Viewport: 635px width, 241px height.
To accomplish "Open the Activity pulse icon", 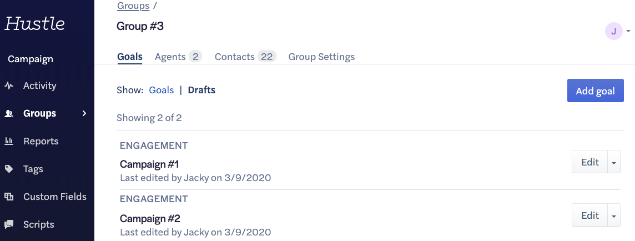I will point(9,86).
